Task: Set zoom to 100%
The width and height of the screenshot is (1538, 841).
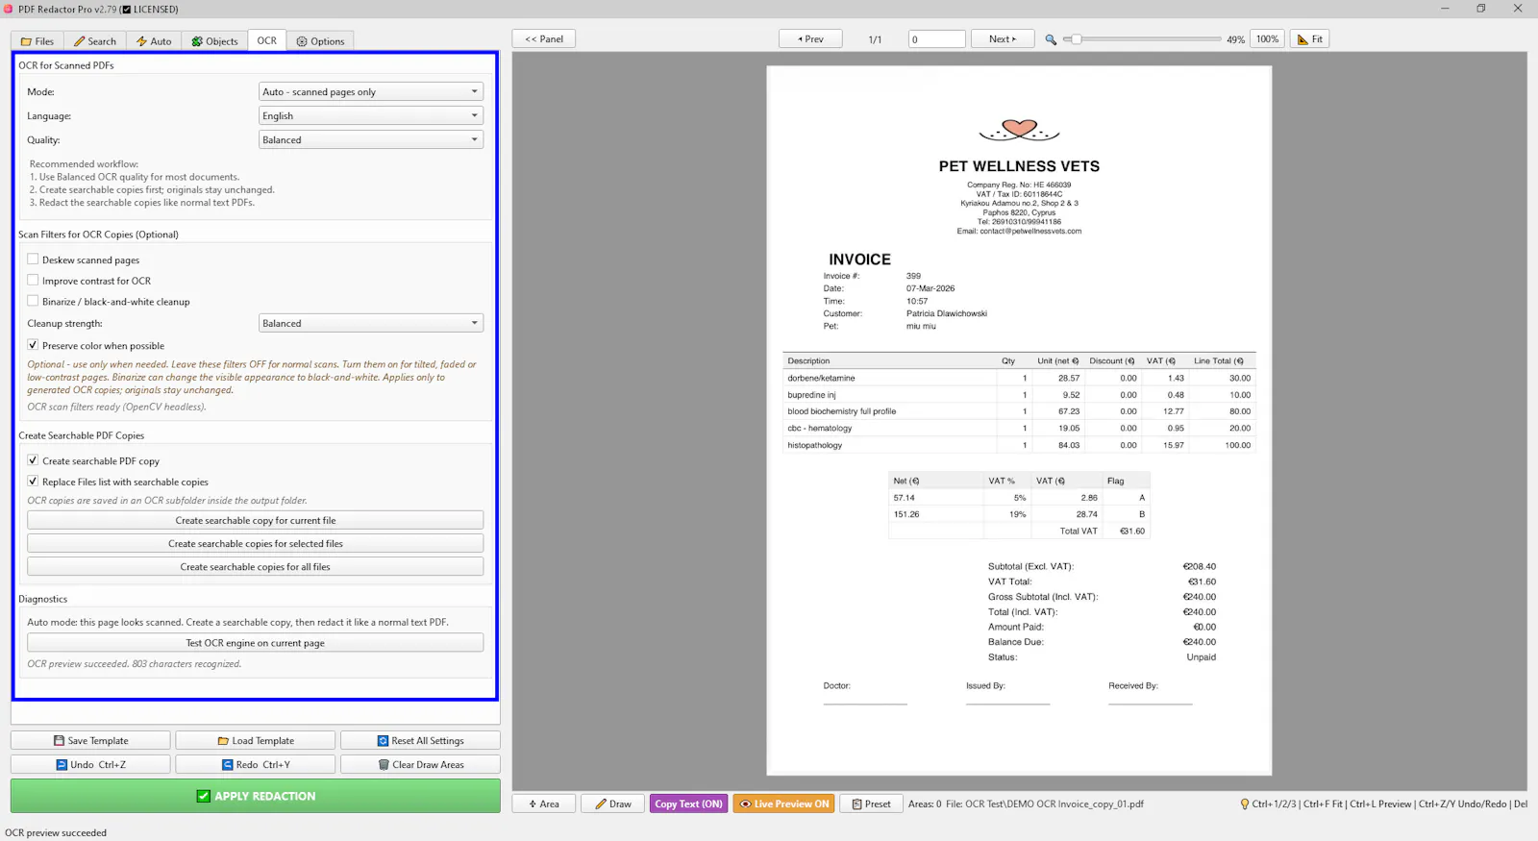Action: pos(1267,39)
